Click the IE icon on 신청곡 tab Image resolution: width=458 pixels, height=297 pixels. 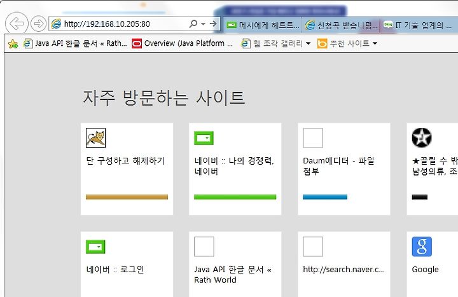(x=310, y=25)
